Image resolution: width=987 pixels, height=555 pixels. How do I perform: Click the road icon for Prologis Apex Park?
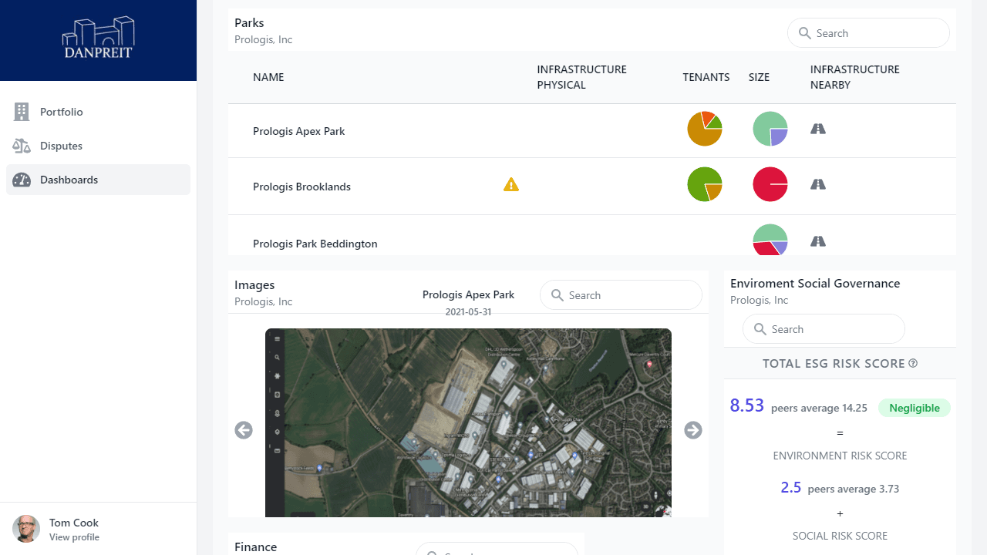coord(818,129)
